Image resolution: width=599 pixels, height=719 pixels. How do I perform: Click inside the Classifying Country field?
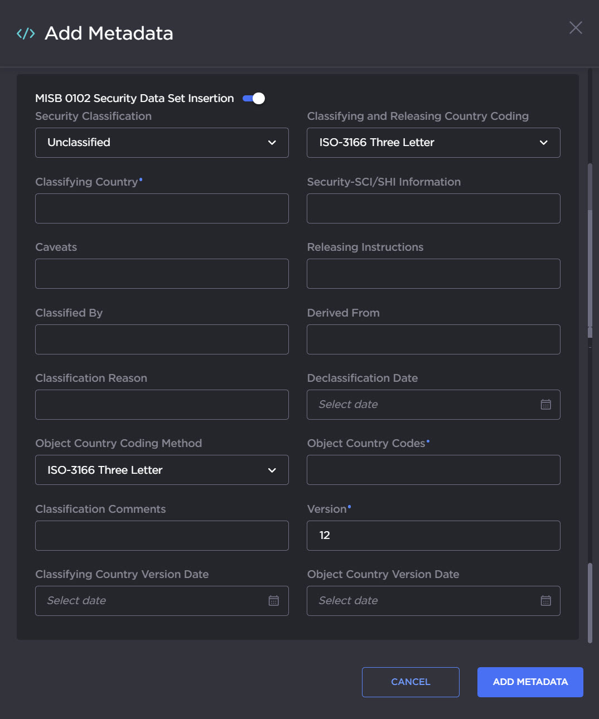click(x=162, y=208)
